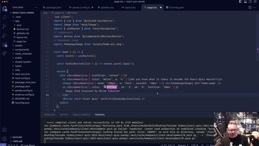Image resolution: width=259 pixels, height=146 pixels.
Task: Open the Manage gear icon
Action: tap(4, 139)
